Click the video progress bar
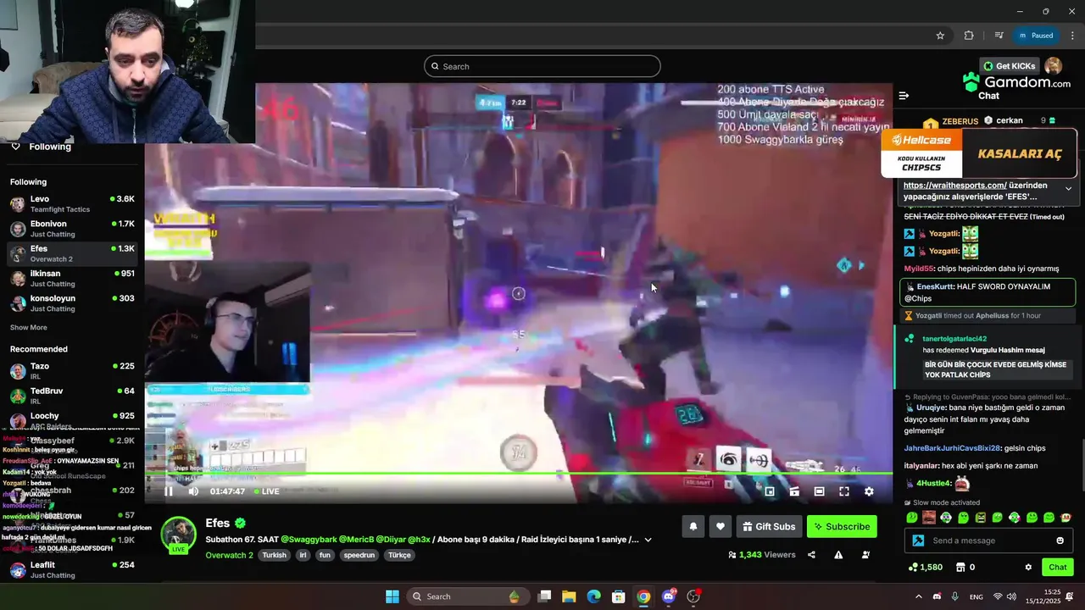Viewport: 1085px width, 610px height. (518, 474)
